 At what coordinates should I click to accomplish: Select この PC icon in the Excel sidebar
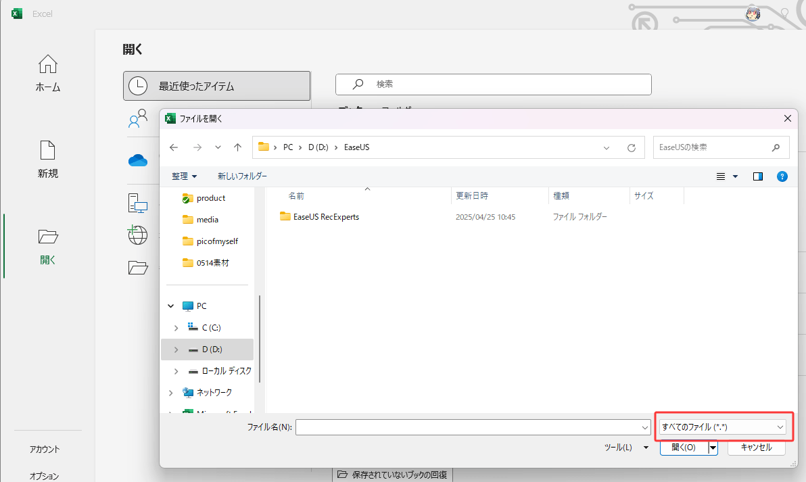click(138, 202)
